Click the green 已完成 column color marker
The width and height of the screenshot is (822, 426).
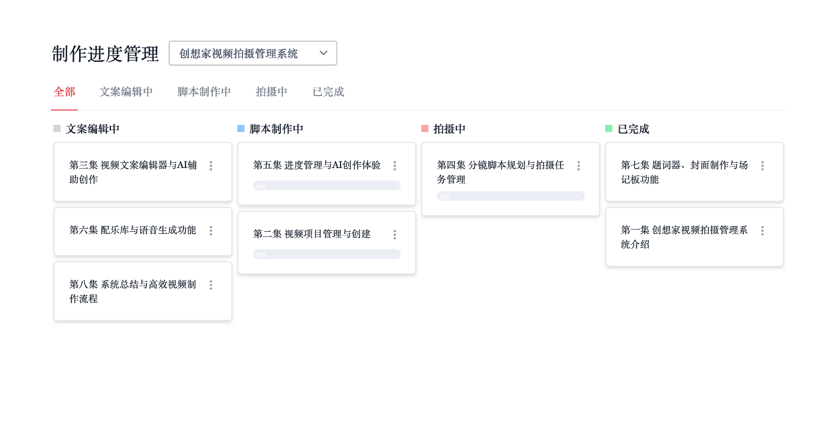point(609,128)
